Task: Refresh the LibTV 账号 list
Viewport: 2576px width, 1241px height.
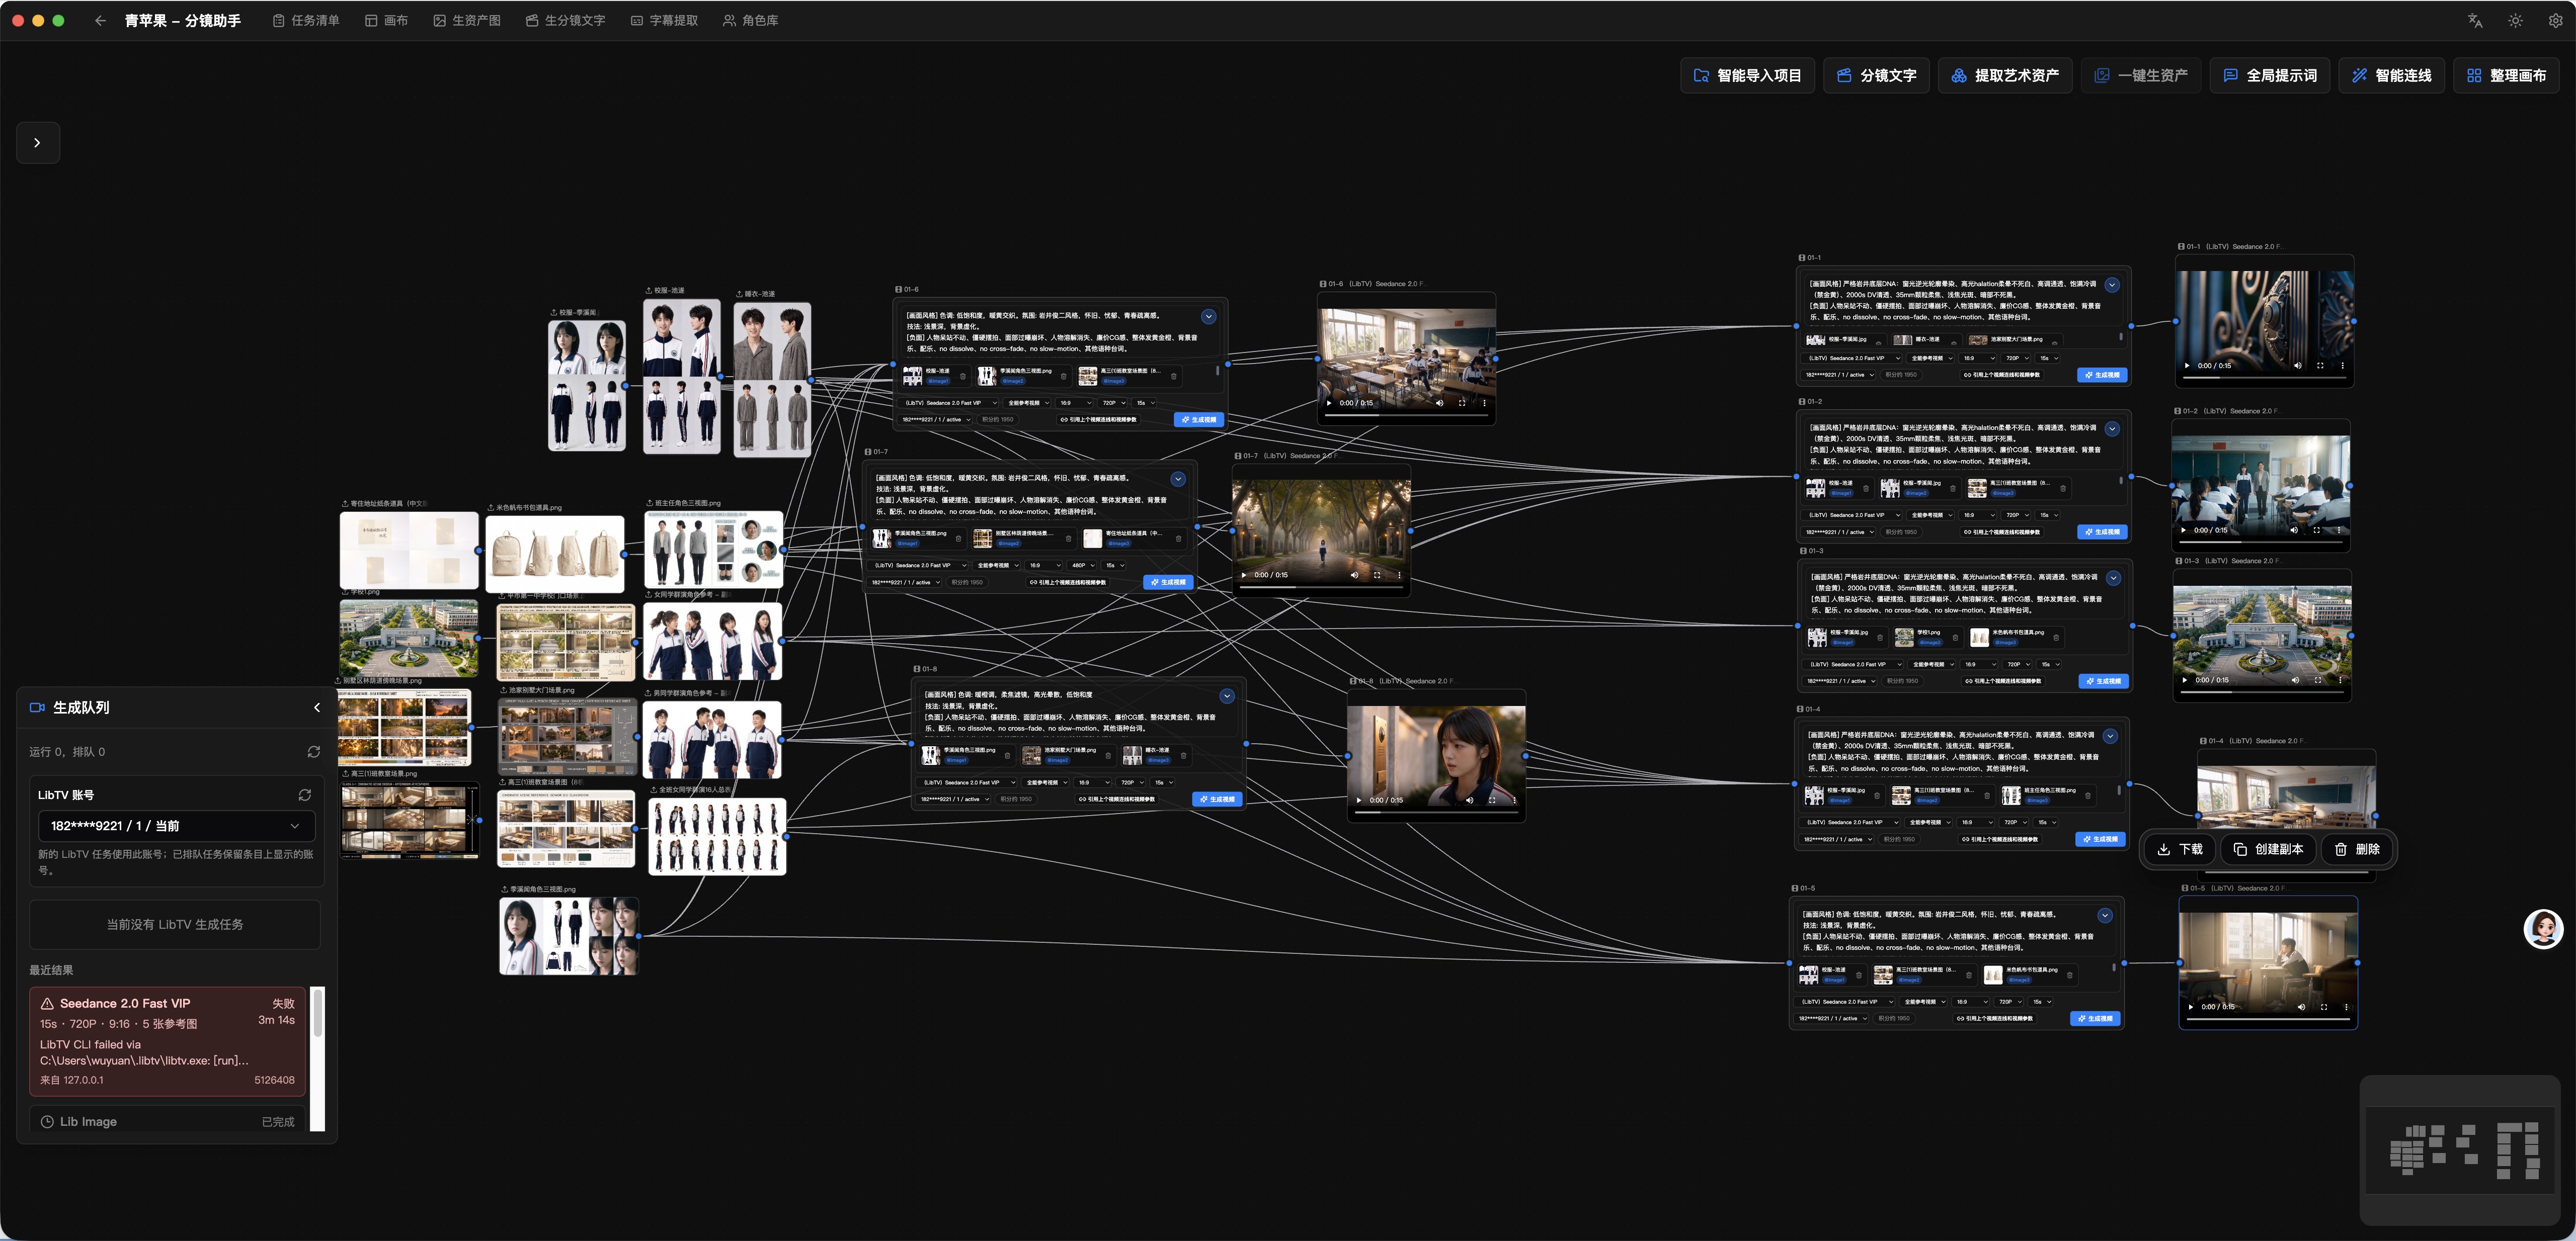Action: tap(305, 794)
